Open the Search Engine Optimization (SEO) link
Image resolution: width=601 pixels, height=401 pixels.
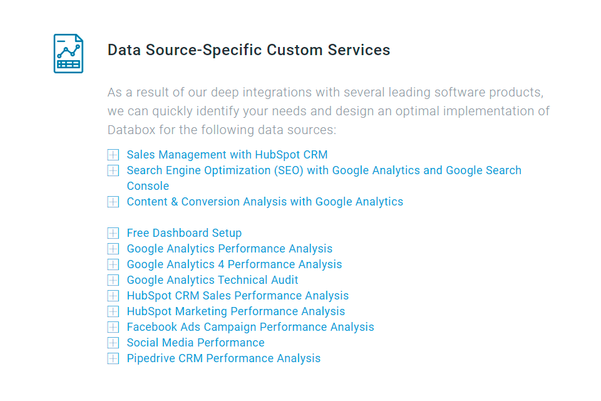(324, 170)
